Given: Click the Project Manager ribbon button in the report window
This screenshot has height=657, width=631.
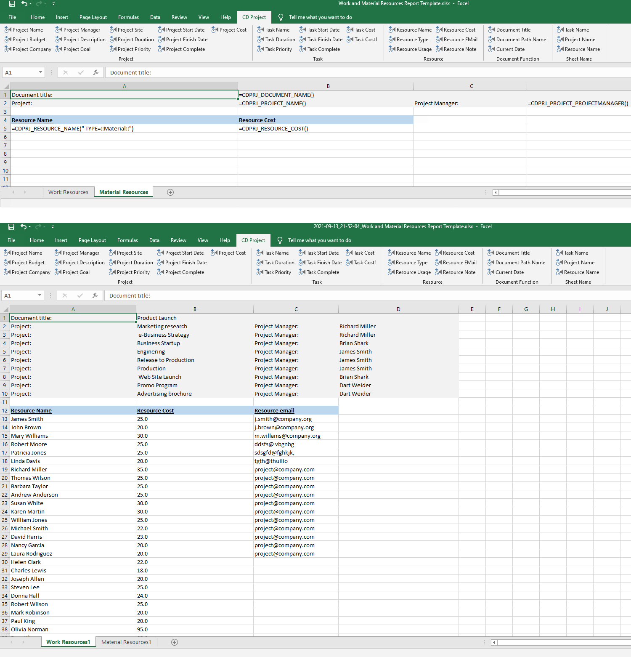Looking at the screenshot, I should pos(77,253).
